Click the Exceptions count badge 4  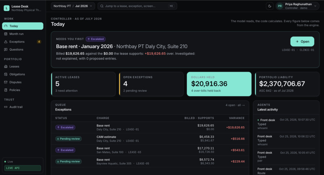[39, 42]
